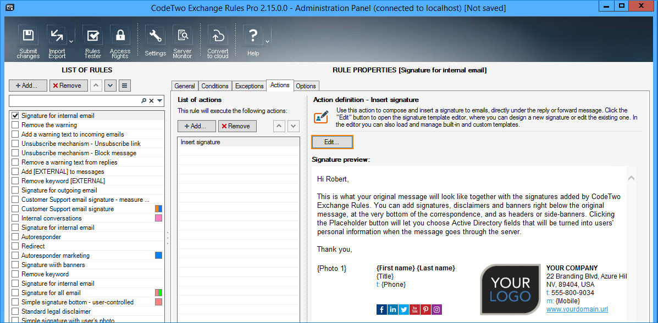This screenshot has height=323, width=658.
Task: Select the Insert signature action in the list
Action: click(239, 142)
